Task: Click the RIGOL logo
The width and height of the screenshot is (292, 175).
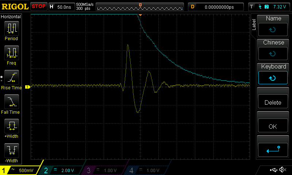Action: [x=15, y=7]
